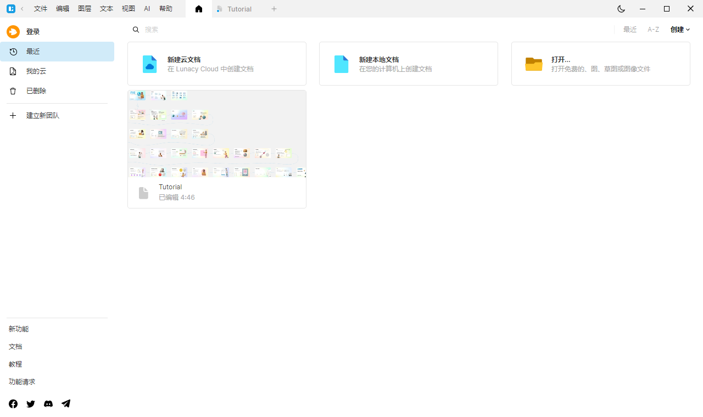This screenshot has width=703, height=417.
Task: Open the 创建 sort dropdown
Action: pyautogui.click(x=680, y=29)
